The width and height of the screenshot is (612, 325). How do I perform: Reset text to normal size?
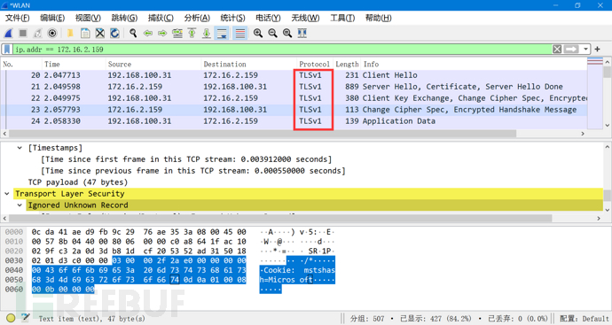(287, 33)
